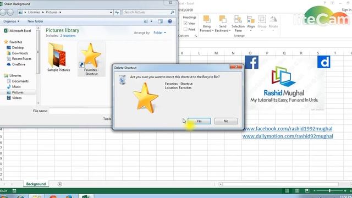This screenshot has width=352, height=198.
Task: Click Pictures in the address breadcrumb
Action: [51, 12]
